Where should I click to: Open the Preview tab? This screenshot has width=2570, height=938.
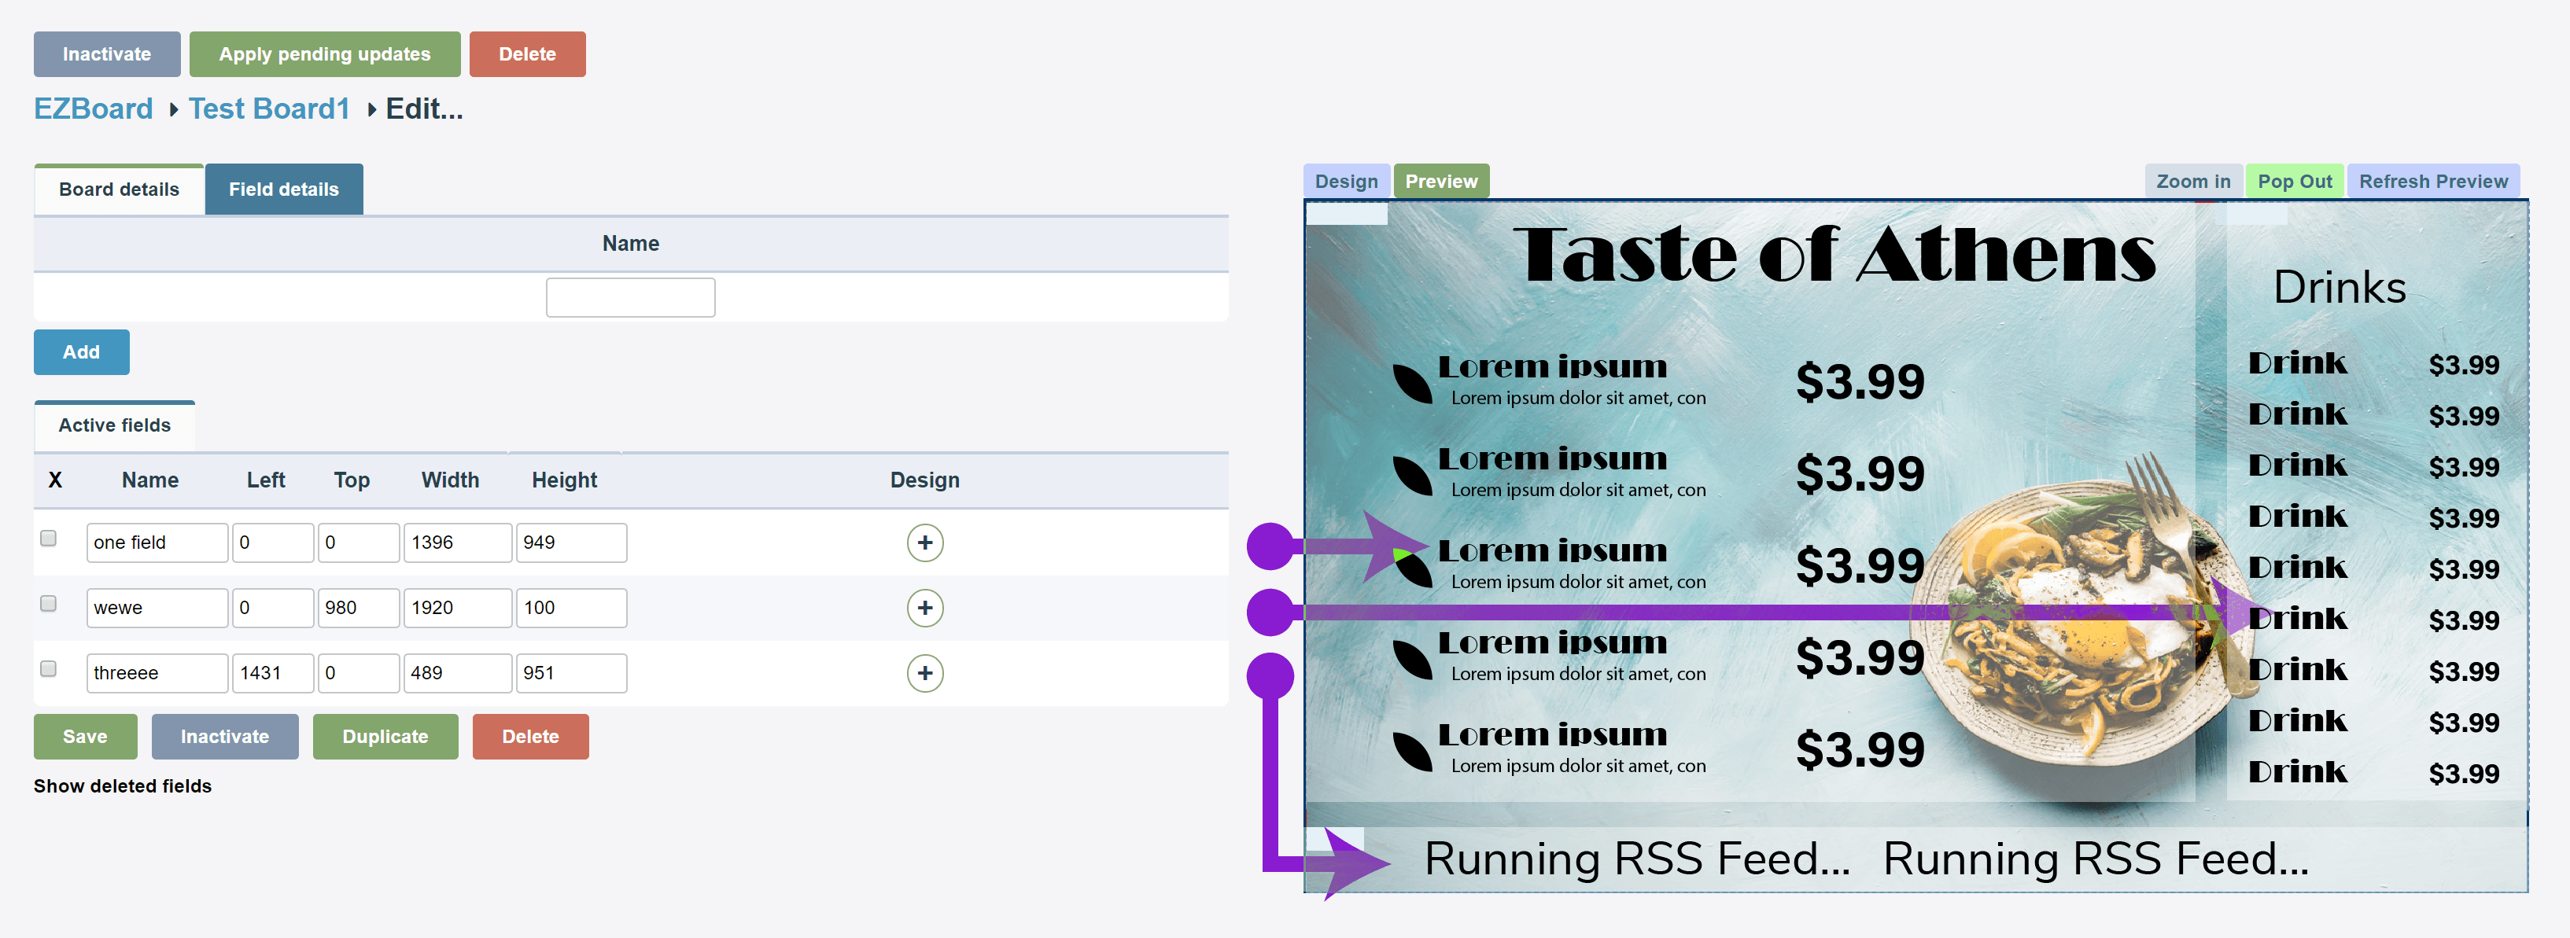pyautogui.click(x=1440, y=182)
